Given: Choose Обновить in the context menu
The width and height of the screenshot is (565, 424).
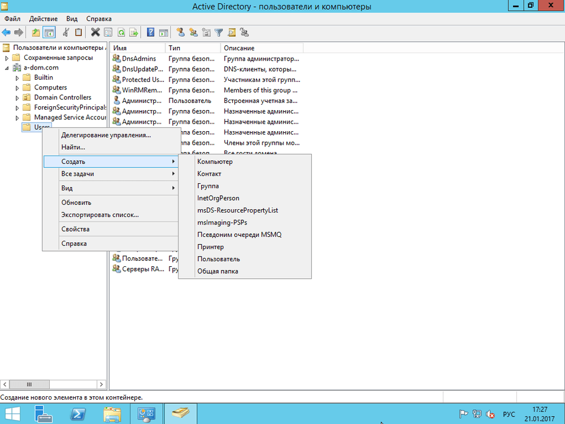Looking at the screenshot, I should click(111, 202).
